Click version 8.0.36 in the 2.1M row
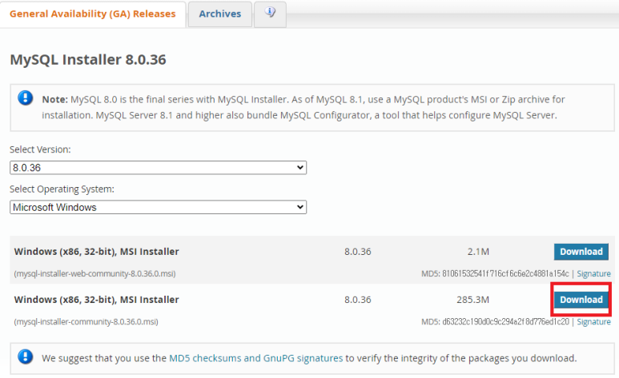Viewport: 619px width, 378px height. (358, 252)
